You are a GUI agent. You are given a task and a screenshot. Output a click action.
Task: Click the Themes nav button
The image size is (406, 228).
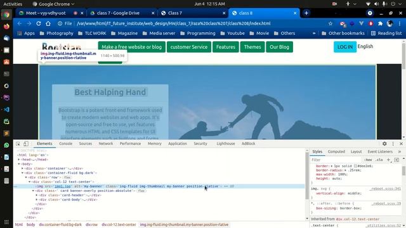pyautogui.click(x=252, y=47)
